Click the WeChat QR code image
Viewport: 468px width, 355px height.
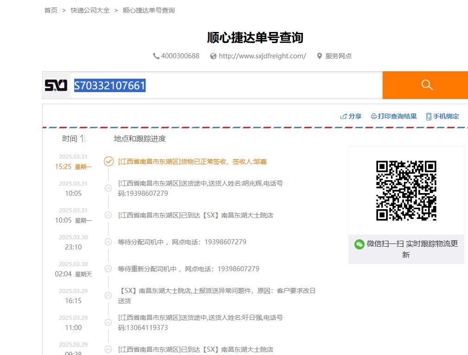coord(406,191)
